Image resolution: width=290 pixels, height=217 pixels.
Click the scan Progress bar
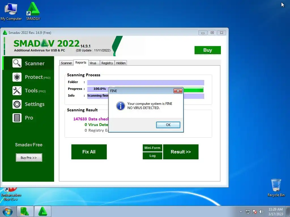pyautogui.click(x=146, y=90)
